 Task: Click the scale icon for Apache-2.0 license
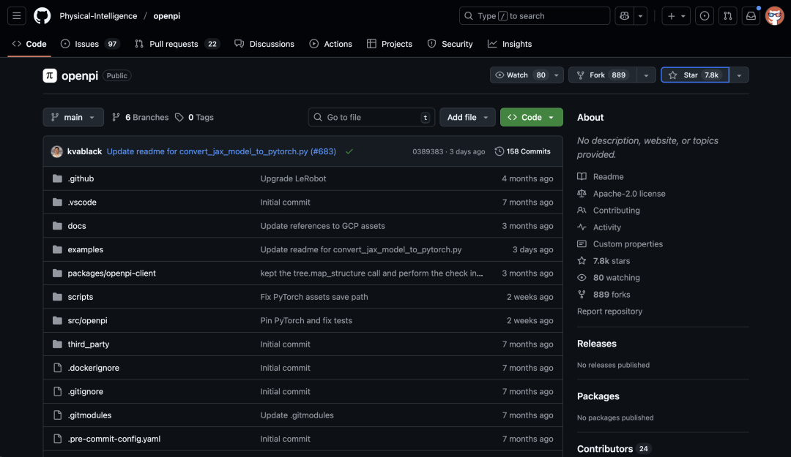click(582, 194)
